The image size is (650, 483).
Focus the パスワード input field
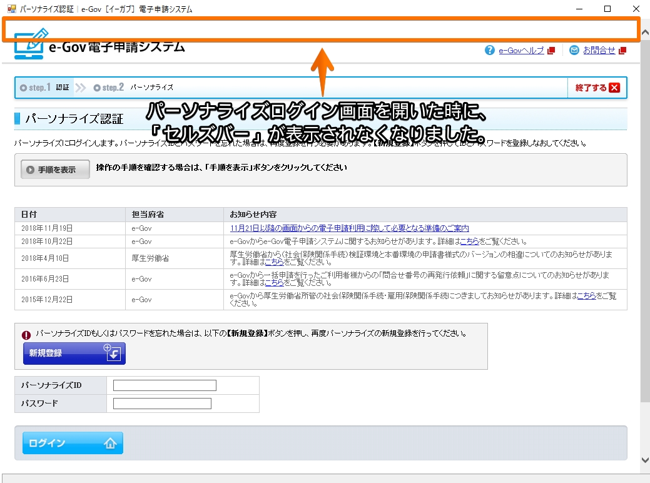coord(162,404)
